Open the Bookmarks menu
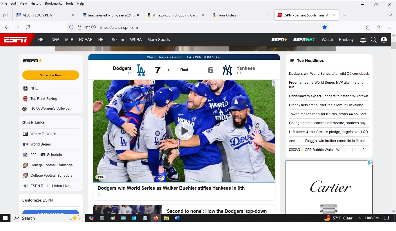 [x=53, y=3]
